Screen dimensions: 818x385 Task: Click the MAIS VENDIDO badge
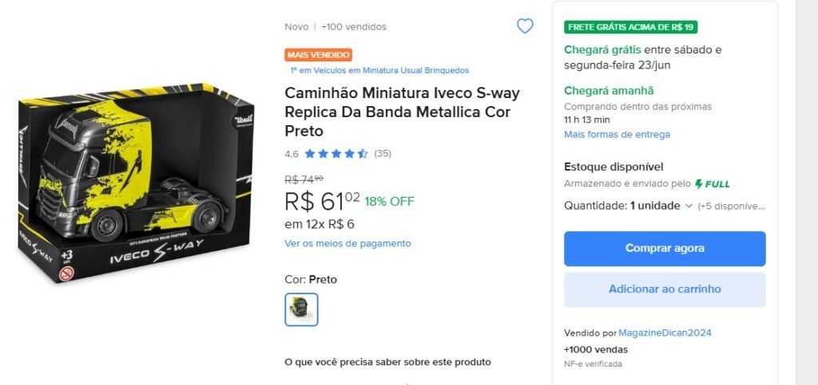point(318,55)
